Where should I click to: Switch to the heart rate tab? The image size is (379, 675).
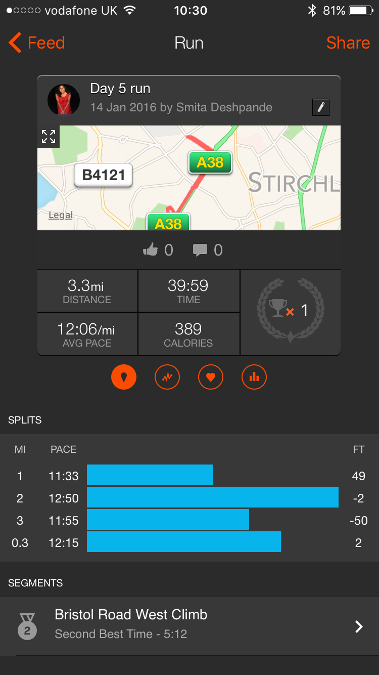tap(211, 377)
